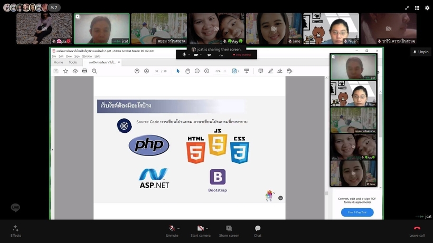The width and height of the screenshot is (433, 243).
Task: Click the fit page view icon
Action: pos(234,71)
